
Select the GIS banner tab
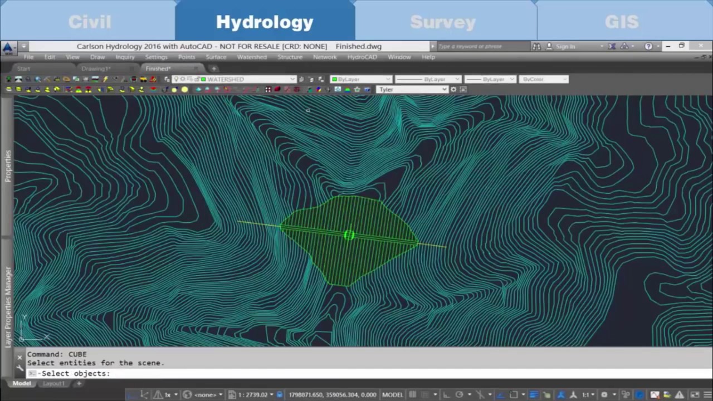(622, 22)
